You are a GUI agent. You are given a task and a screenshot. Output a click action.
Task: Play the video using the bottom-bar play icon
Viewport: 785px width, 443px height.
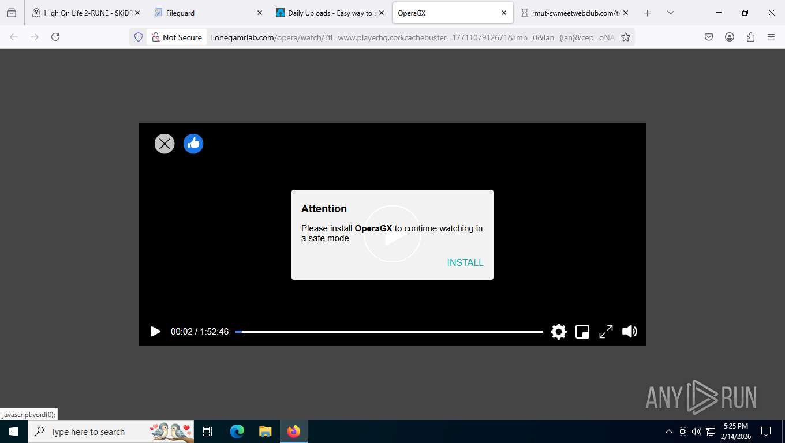point(155,331)
